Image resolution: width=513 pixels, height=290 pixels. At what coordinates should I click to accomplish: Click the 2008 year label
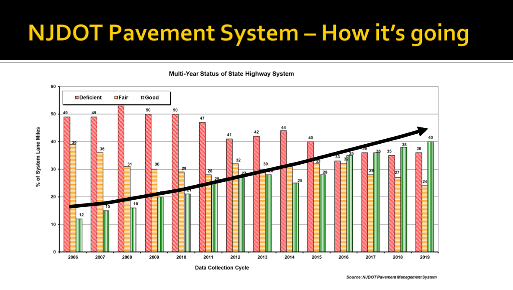point(127,257)
